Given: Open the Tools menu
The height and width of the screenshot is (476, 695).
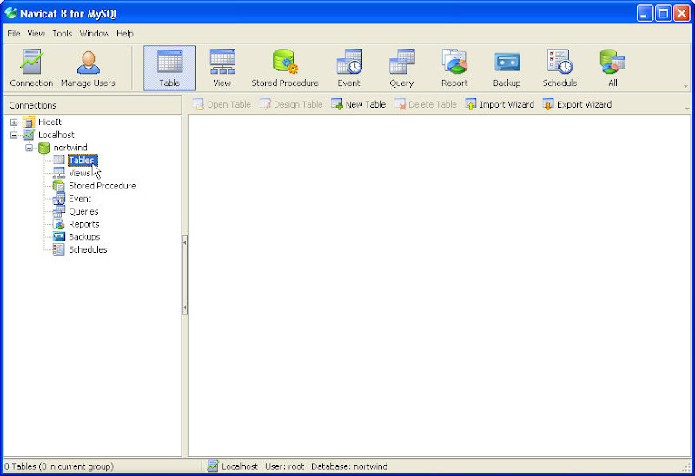Looking at the screenshot, I should pos(62,34).
